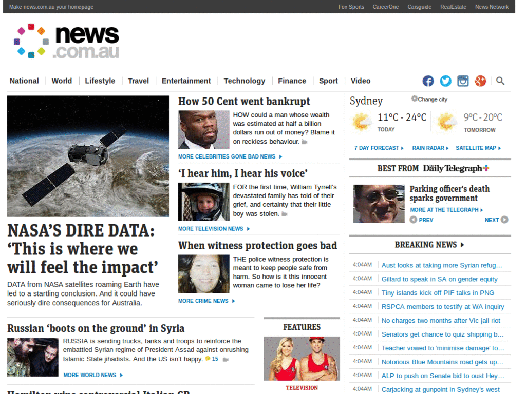Open RAIN RADAR
The image size is (526, 394).
click(430, 148)
